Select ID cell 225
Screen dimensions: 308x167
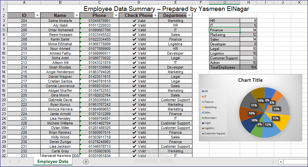click(x=24, y=118)
